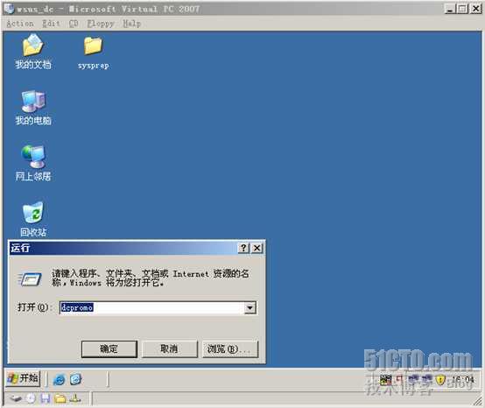
Task: Click the 取消 button
Action: pyautogui.click(x=170, y=349)
